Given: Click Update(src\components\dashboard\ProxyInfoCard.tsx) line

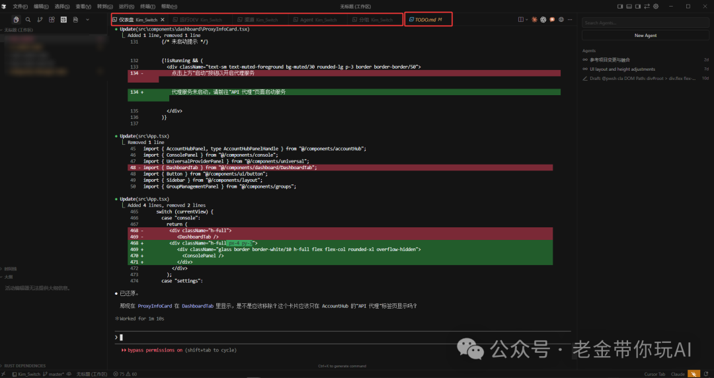Looking at the screenshot, I should pyautogui.click(x=185, y=29).
